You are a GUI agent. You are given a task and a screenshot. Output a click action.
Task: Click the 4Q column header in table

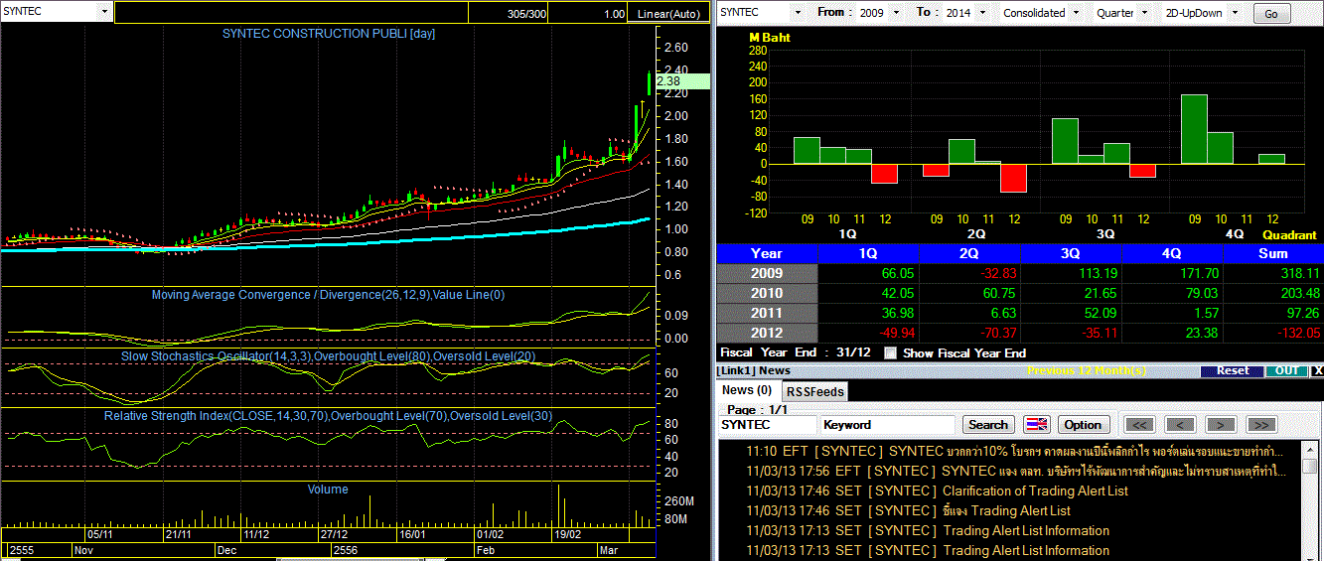(x=1172, y=253)
